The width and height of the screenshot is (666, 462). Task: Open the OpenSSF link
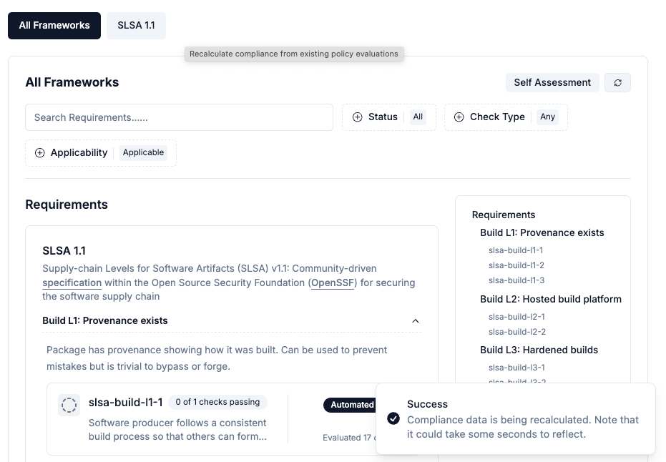333,282
